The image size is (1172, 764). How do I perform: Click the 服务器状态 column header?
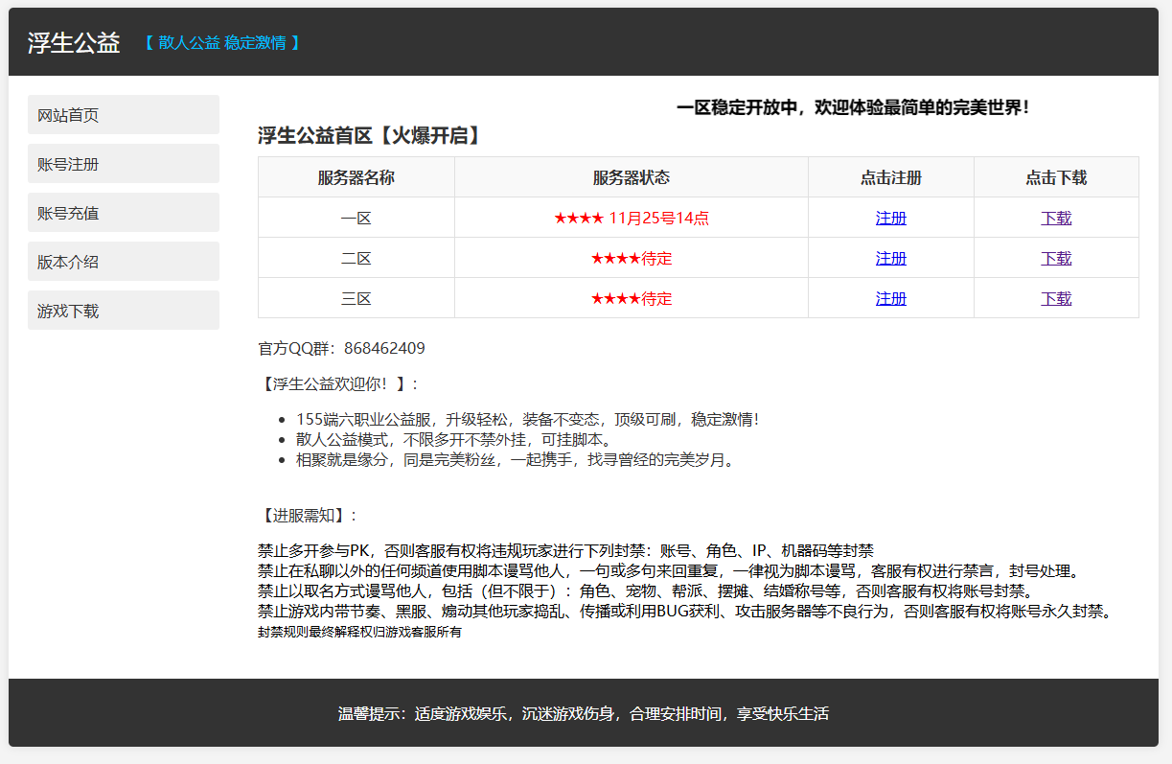(x=631, y=177)
